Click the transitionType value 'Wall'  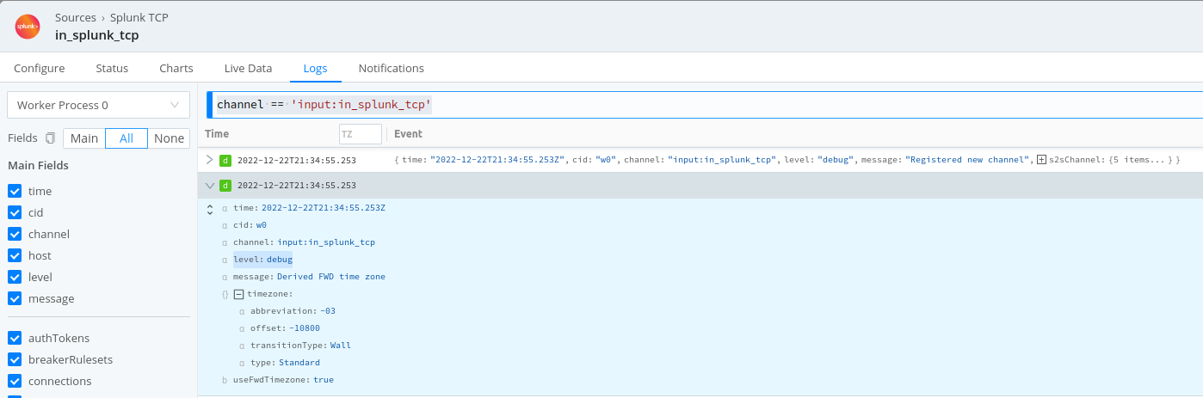tap(341, 346)
